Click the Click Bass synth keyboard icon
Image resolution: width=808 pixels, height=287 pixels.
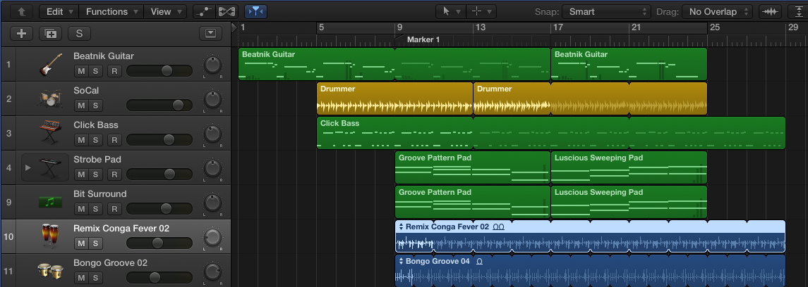pos(50,133)
